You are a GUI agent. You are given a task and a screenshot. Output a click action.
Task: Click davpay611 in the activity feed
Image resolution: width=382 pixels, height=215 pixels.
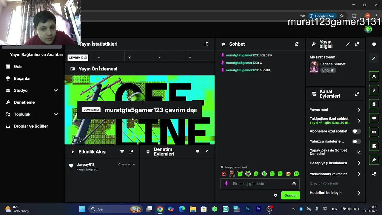[x=85, y=164]
